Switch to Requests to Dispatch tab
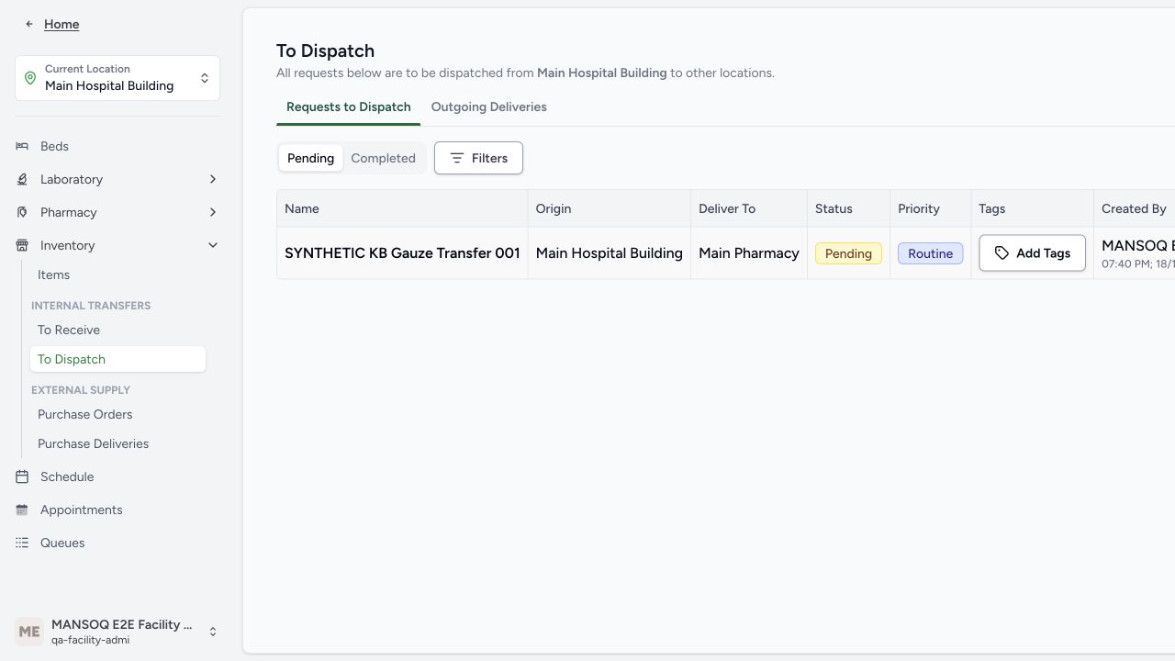This screenshot has width=1175, height=661. pos(348,106)
